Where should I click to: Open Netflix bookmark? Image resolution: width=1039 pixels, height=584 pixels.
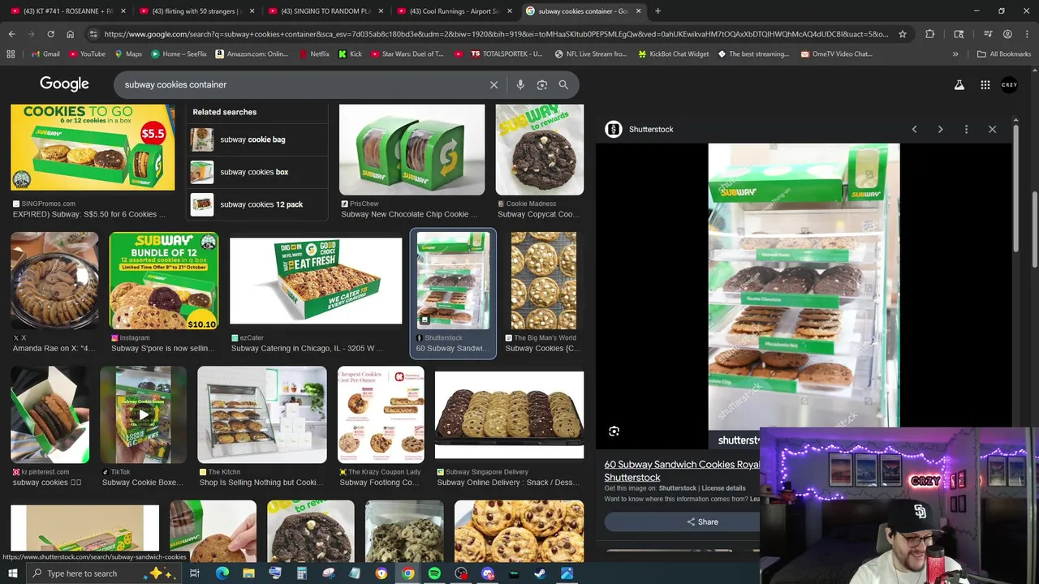point(313,54)
